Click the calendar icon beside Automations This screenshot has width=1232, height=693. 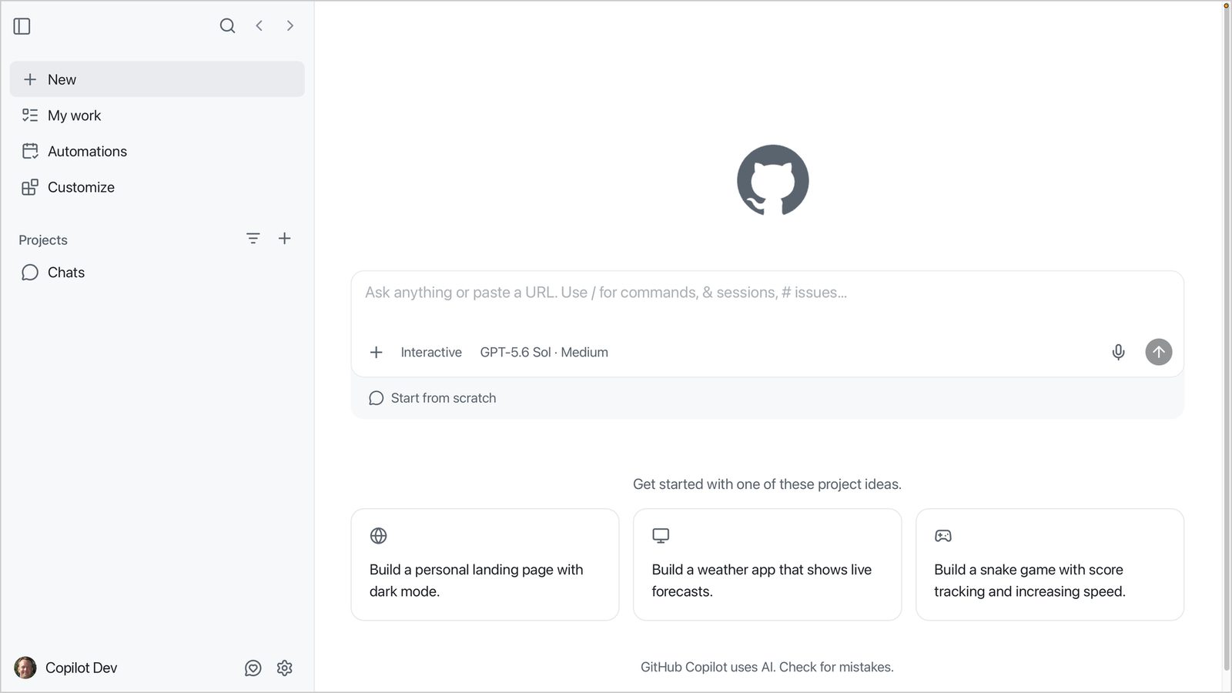(x=30, y=151)
